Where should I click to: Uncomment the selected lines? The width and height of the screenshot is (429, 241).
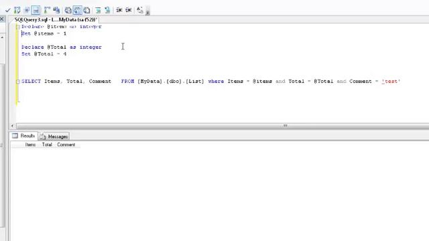(107, 10)
